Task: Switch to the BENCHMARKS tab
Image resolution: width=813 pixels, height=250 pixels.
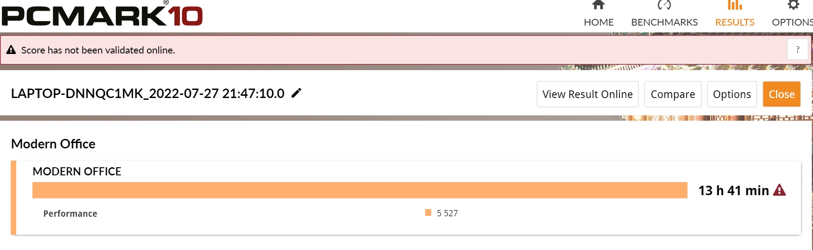Action: click(x=664, y=22)
